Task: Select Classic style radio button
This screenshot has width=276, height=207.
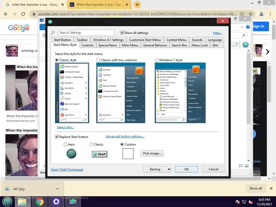Action: [57, 60]
